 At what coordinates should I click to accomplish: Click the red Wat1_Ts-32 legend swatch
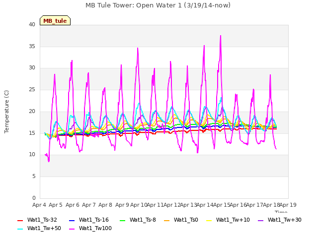[x=20, y=220]
